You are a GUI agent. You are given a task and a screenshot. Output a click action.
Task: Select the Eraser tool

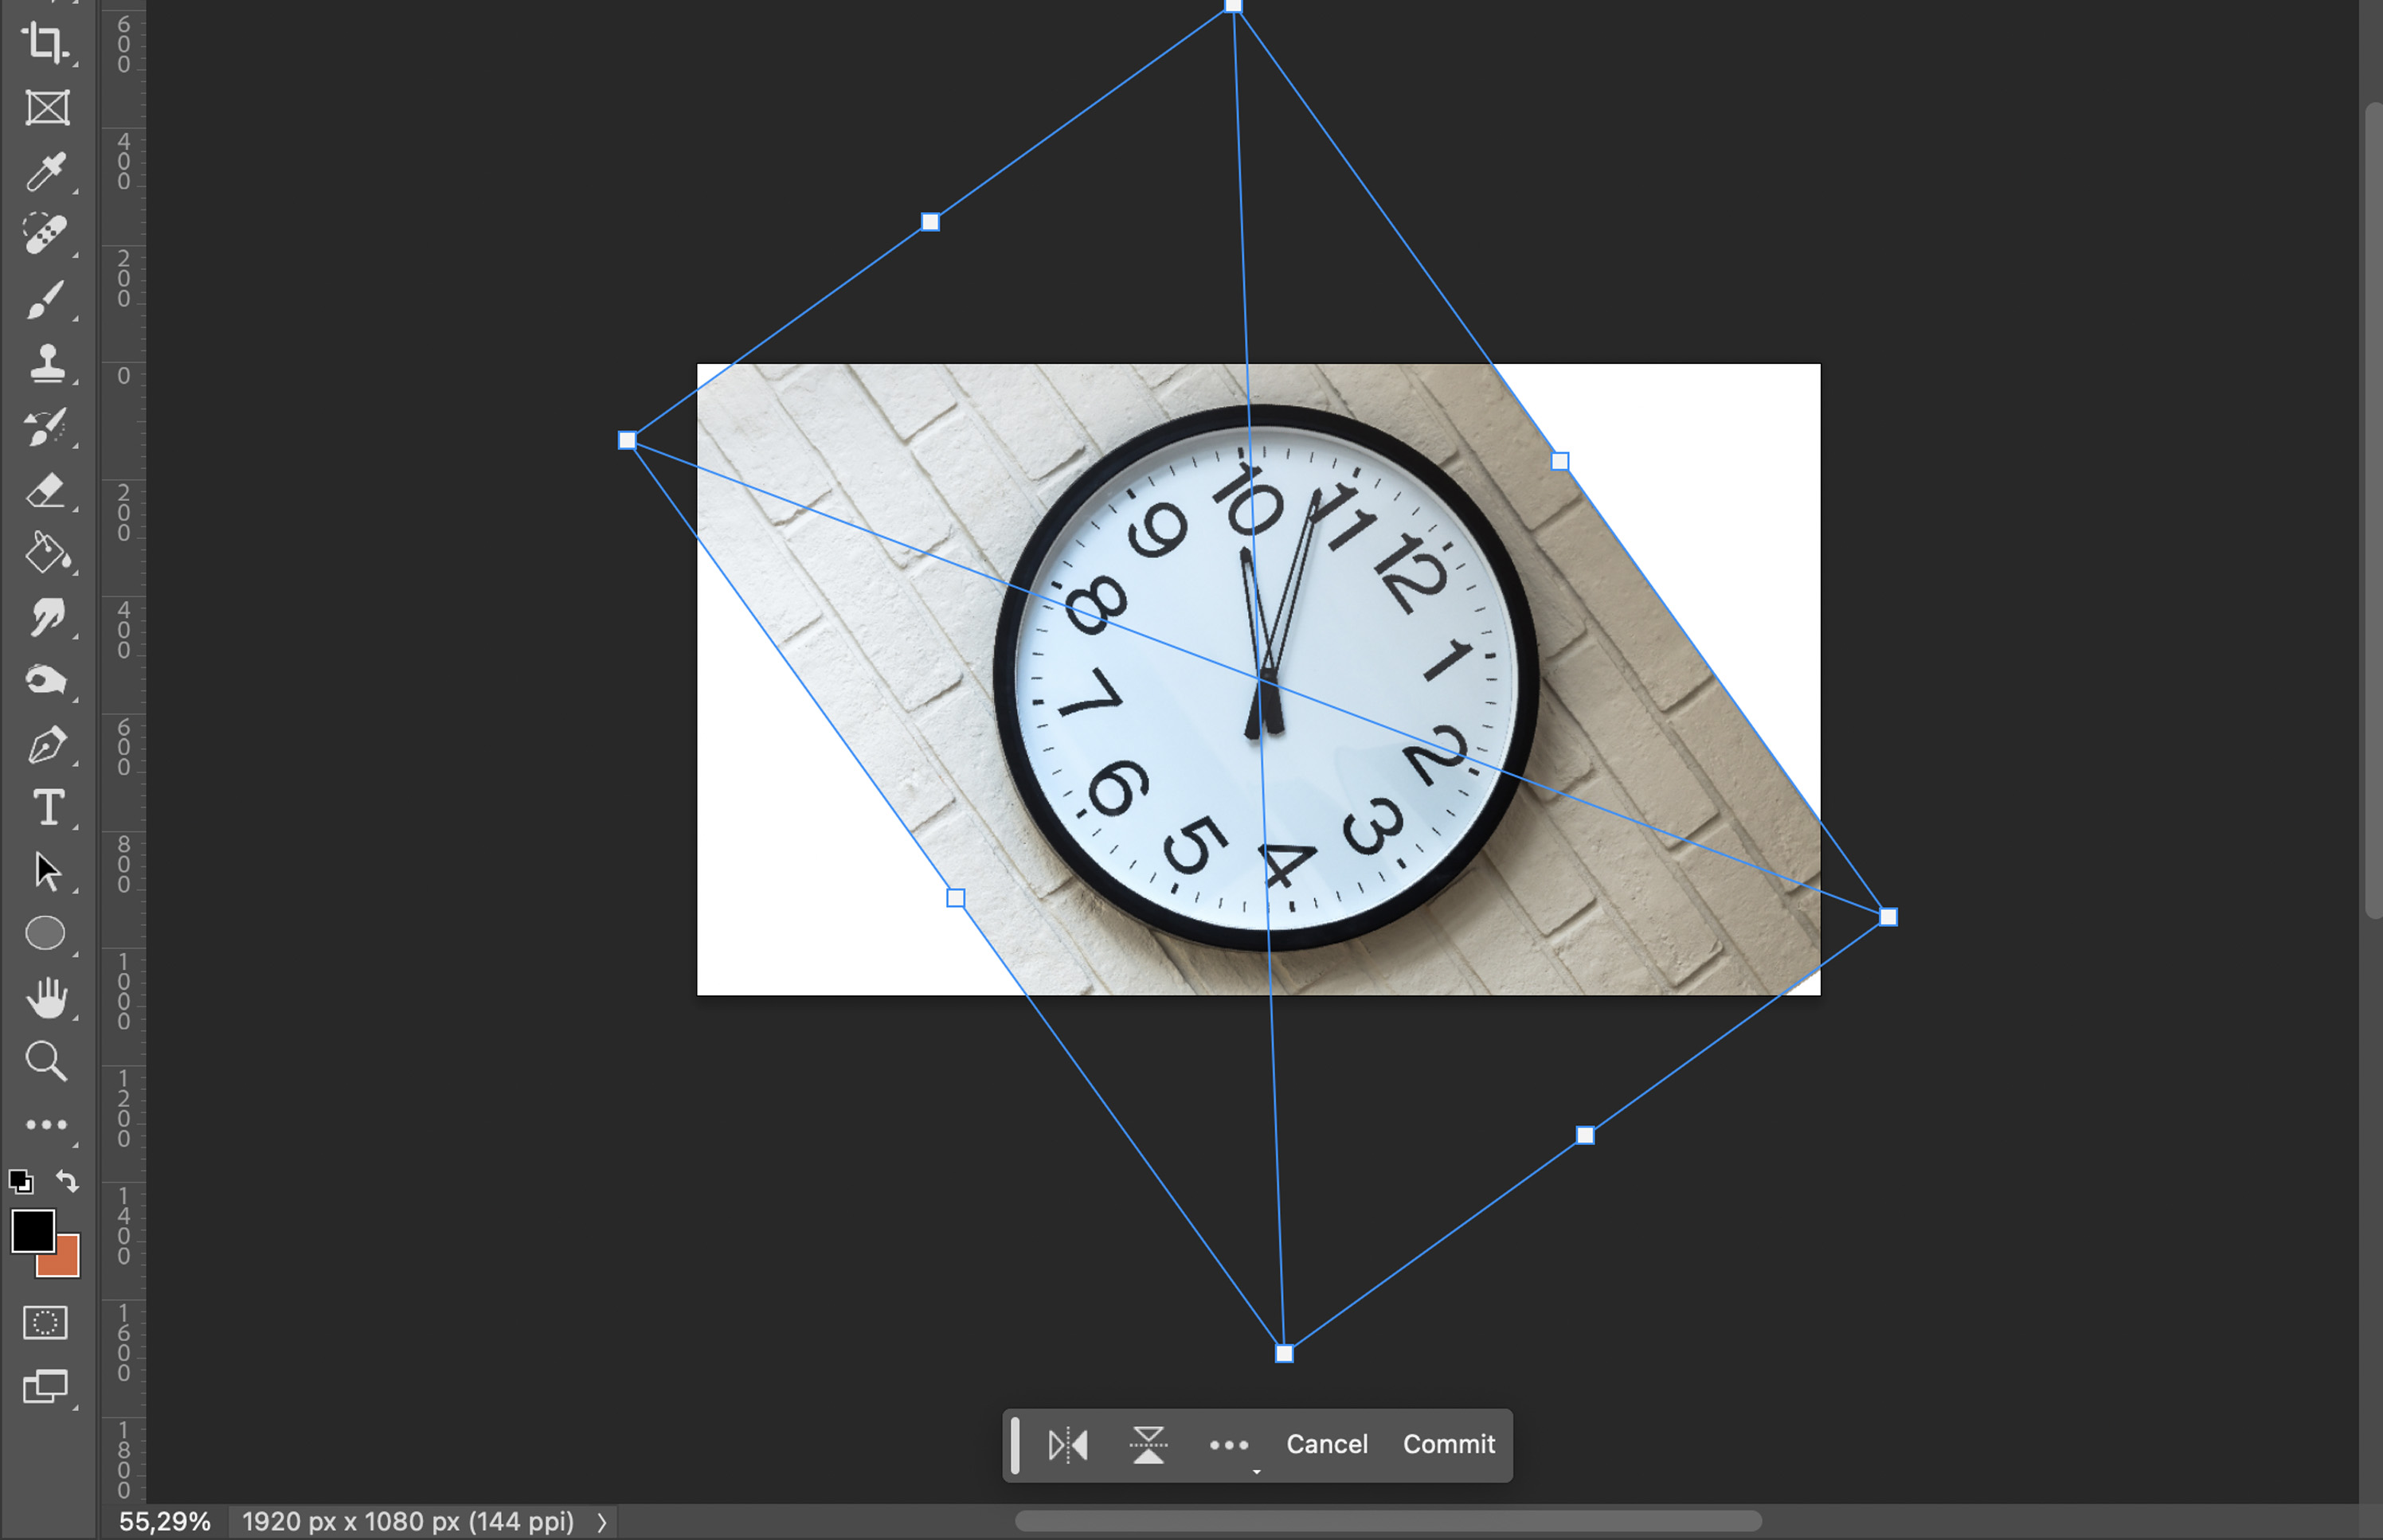click(x=45, y=491)
